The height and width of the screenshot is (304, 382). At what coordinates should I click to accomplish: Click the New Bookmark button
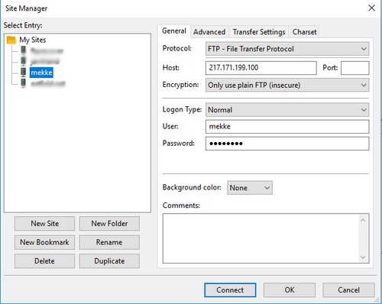click(x=44, y=242)
